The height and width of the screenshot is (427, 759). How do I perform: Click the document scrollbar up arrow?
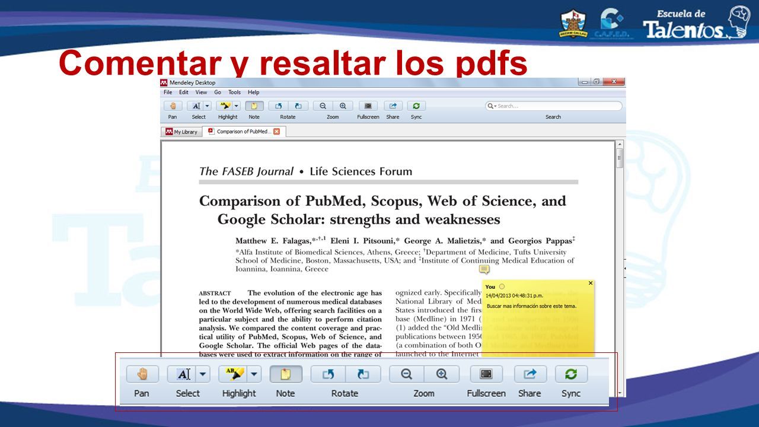pyautogui.click(x=620, y=145)
